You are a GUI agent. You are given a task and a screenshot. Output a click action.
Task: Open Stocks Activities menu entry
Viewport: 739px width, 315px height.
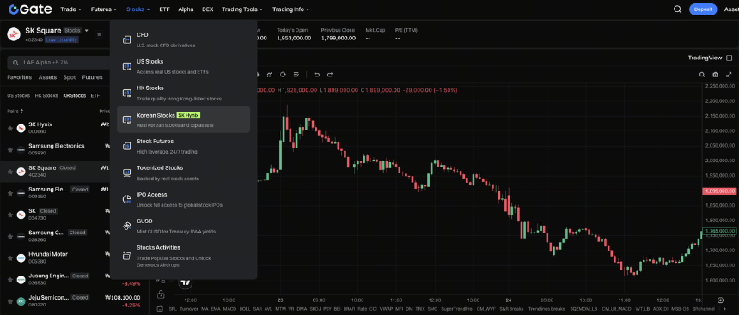click(x=183, y=256)
